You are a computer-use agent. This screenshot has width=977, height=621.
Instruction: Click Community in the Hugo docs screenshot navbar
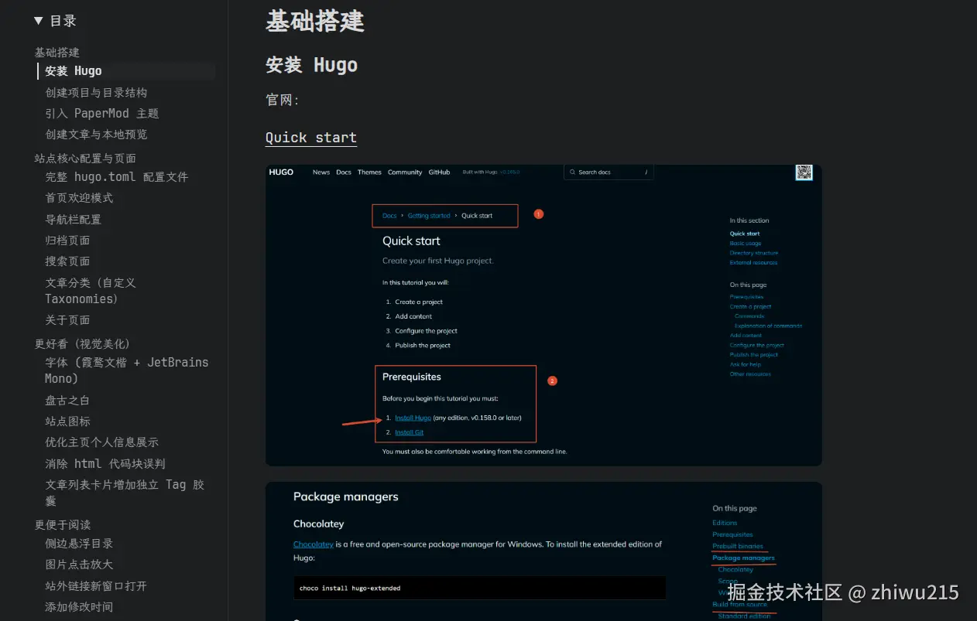[x=405, y=172]
